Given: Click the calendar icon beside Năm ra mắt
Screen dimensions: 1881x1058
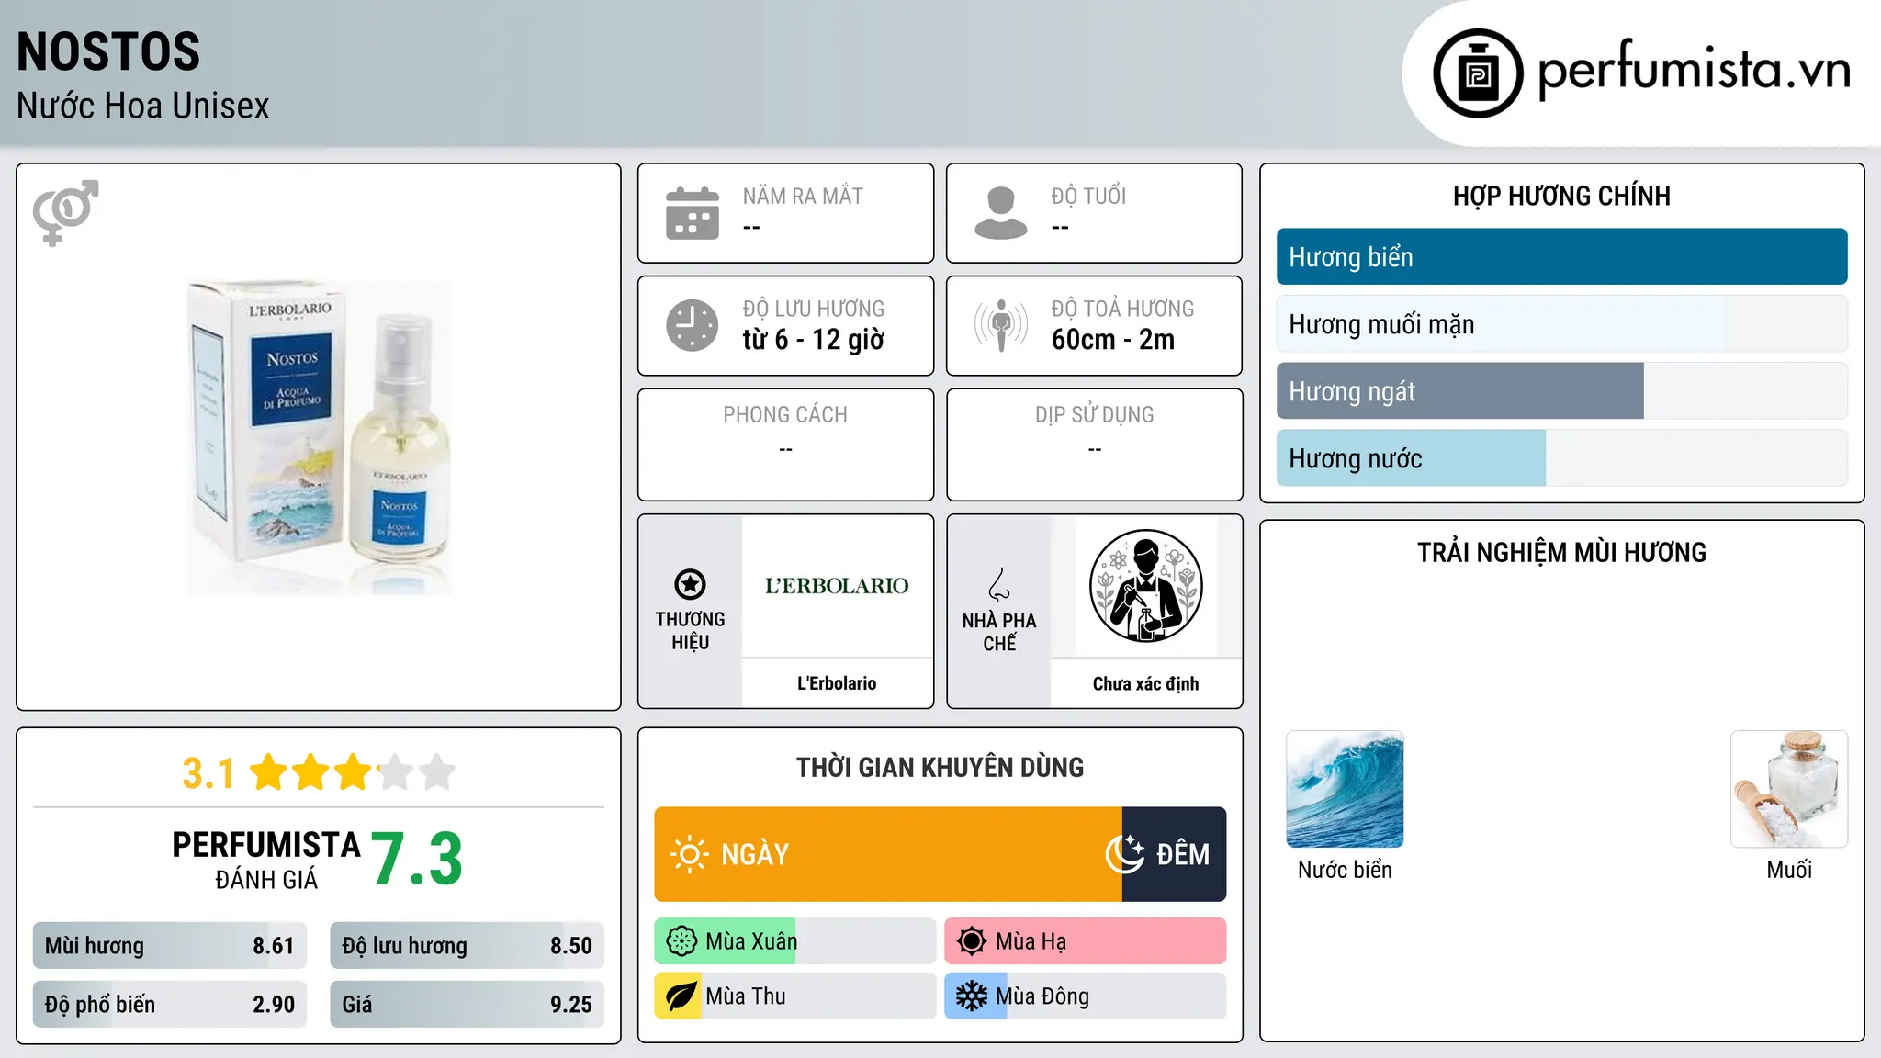Looking at the screenshot, I should (x=693, y=213).
